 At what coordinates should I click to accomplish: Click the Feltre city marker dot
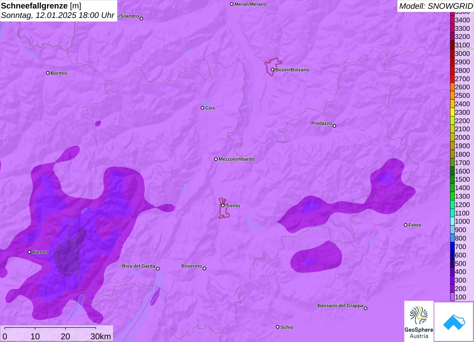click(x=406, y=225)
